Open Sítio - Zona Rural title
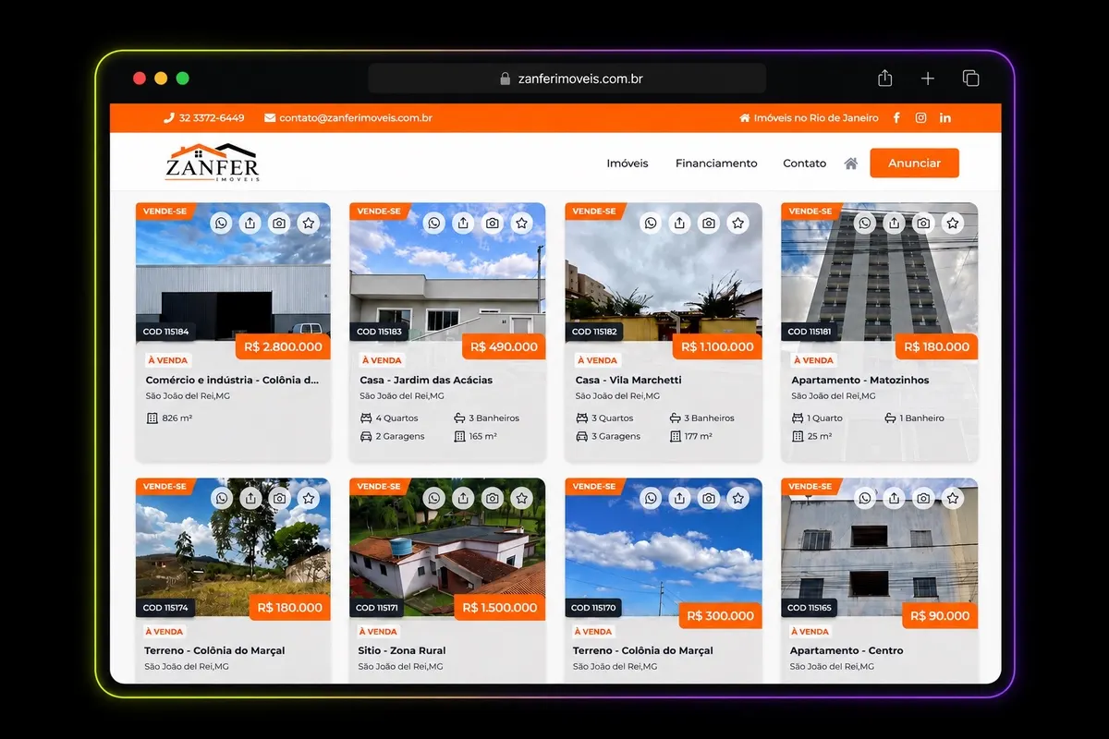1109x739 pixels. 402,650
